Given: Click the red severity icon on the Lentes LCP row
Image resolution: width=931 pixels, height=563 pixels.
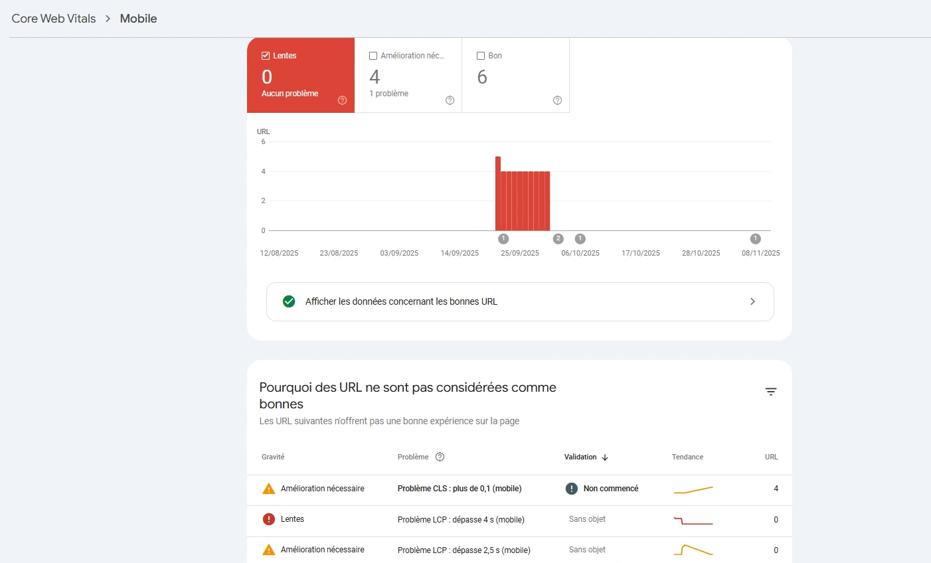Looking at the screenshot, I should click(268, 519).
